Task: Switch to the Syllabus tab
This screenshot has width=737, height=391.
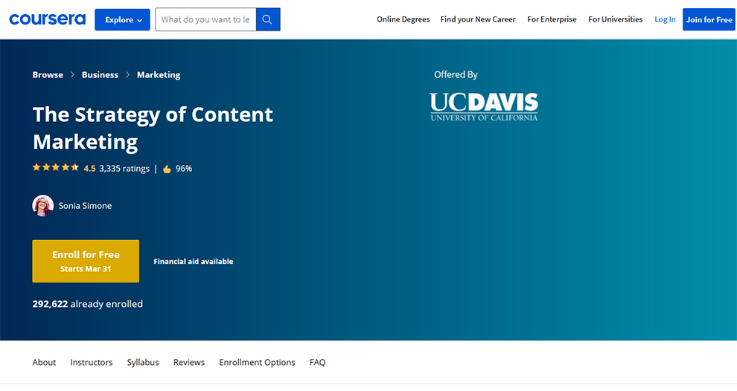Action: [143, 362]
